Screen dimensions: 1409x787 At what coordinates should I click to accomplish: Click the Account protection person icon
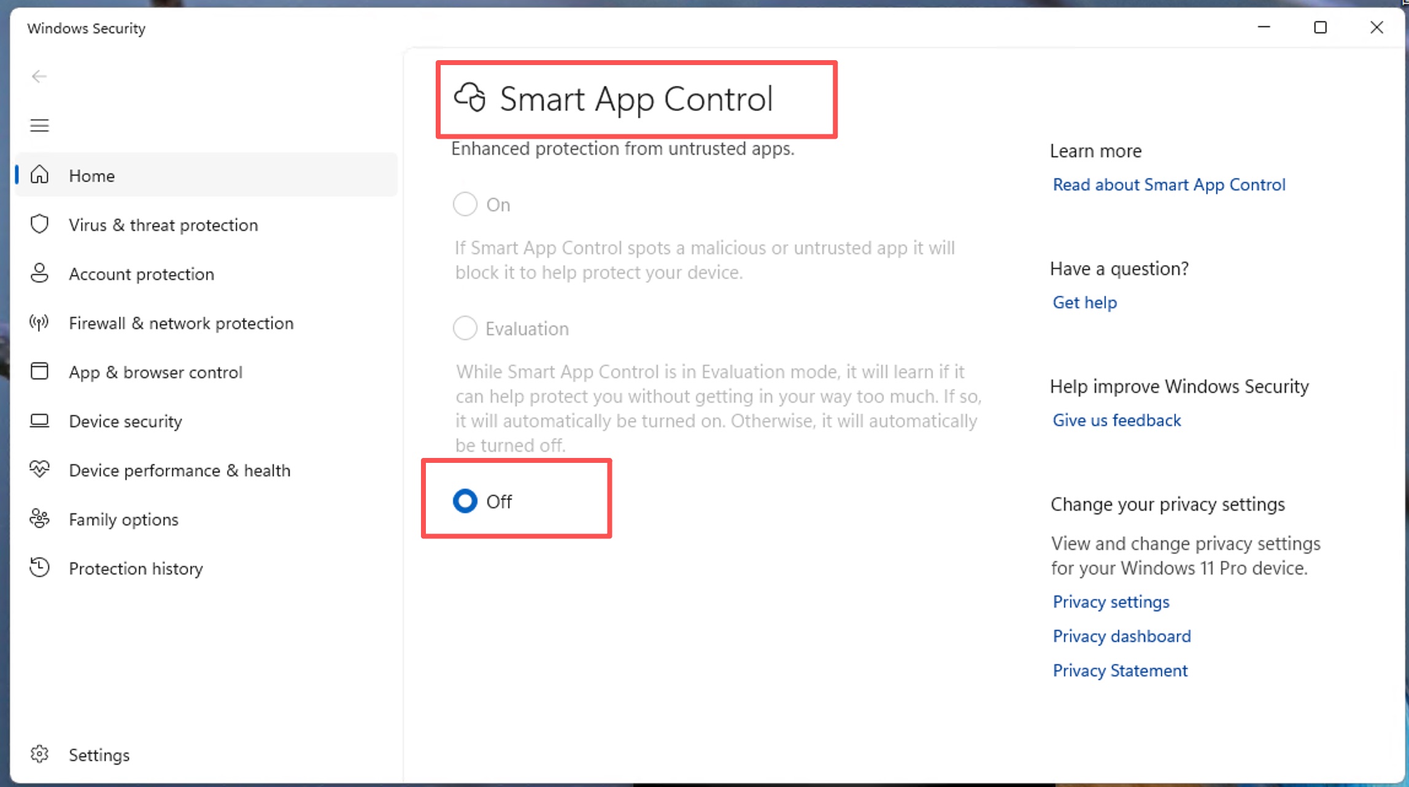click(x=39, y=273)
